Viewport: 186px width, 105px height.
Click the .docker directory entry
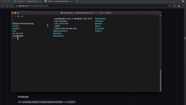[x=15, y=29]
